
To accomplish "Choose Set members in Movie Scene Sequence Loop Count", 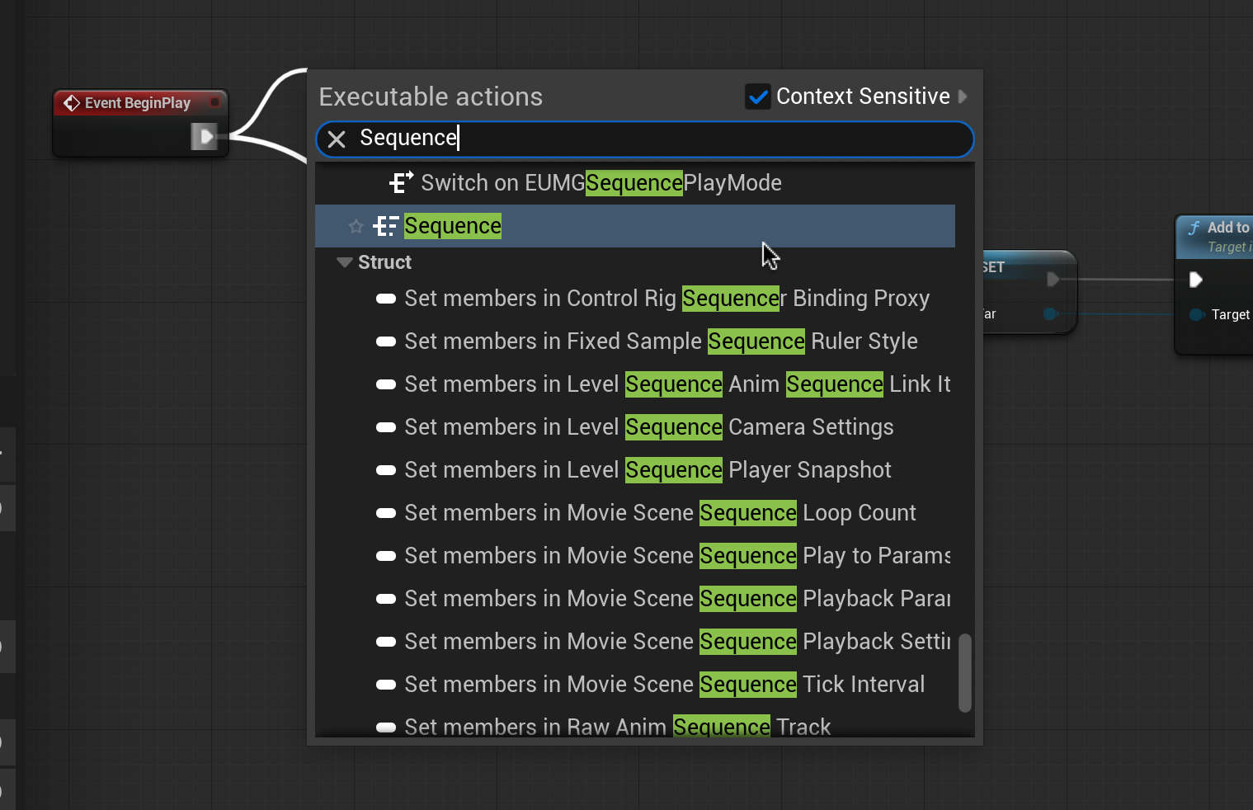I will click(x=660, y=513).
